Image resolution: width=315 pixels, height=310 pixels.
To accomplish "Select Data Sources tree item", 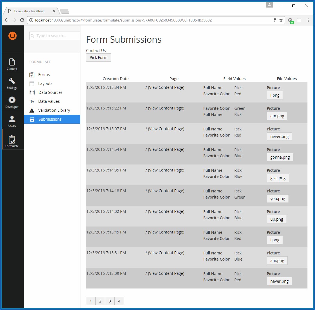I will (50, 92).
